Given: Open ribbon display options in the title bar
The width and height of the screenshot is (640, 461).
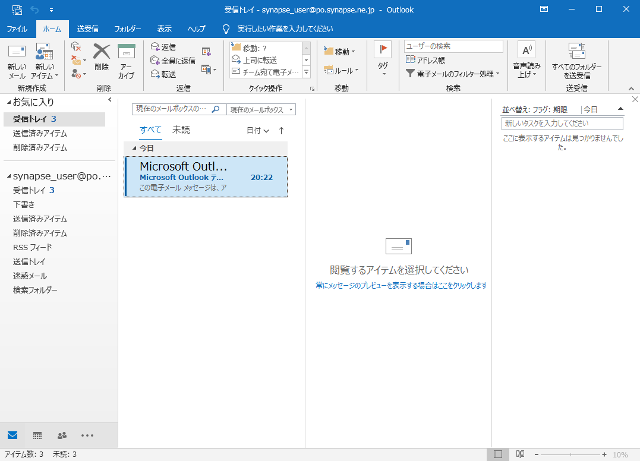Looking at the screenshot, I should click(x=544, y=10).
